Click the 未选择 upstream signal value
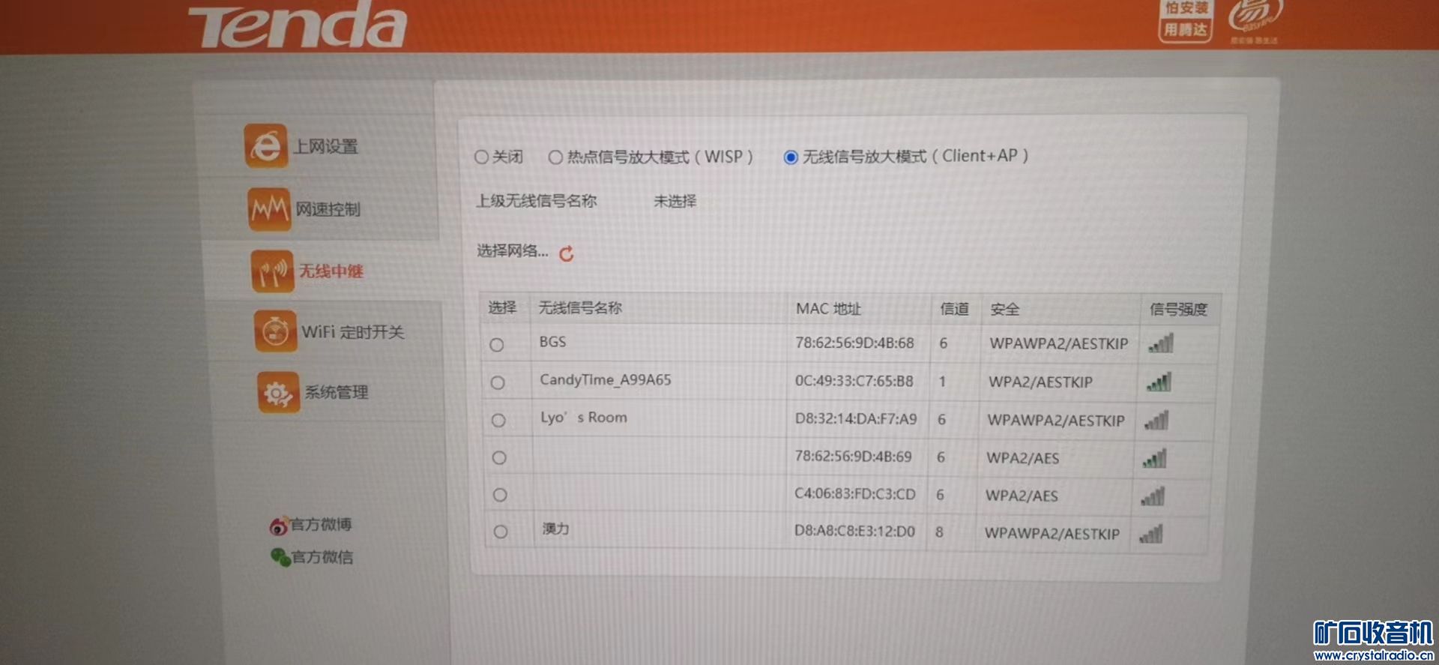1439x665 pixels. [675, 201]
